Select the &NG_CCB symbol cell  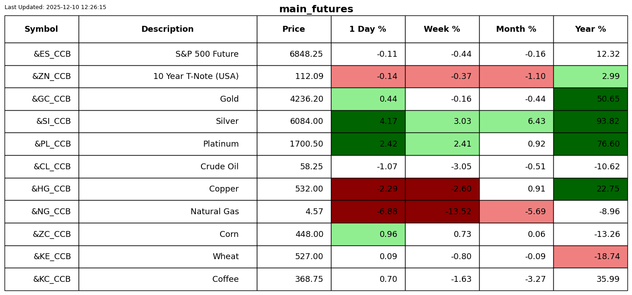tap(51, 212)
